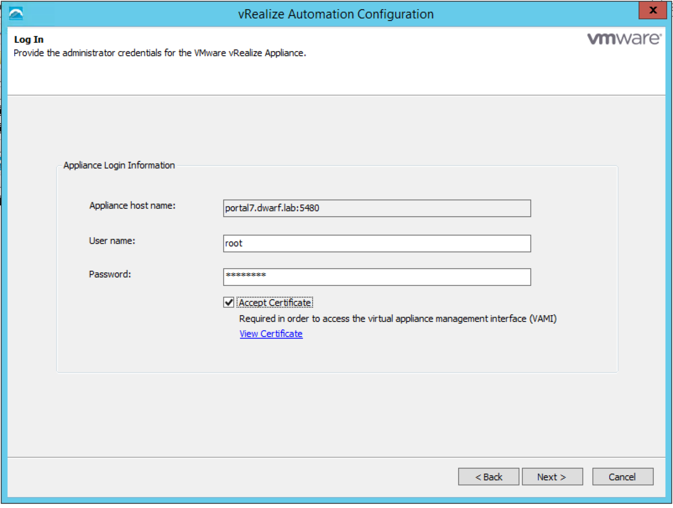Viewport: 673px width, 508px height.
Task: Open the View Certificate link
Action: [271, 334]
